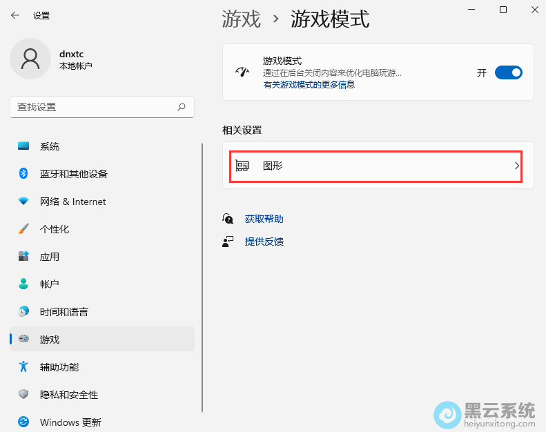Click the 提供反馈 link

point(264,242)
